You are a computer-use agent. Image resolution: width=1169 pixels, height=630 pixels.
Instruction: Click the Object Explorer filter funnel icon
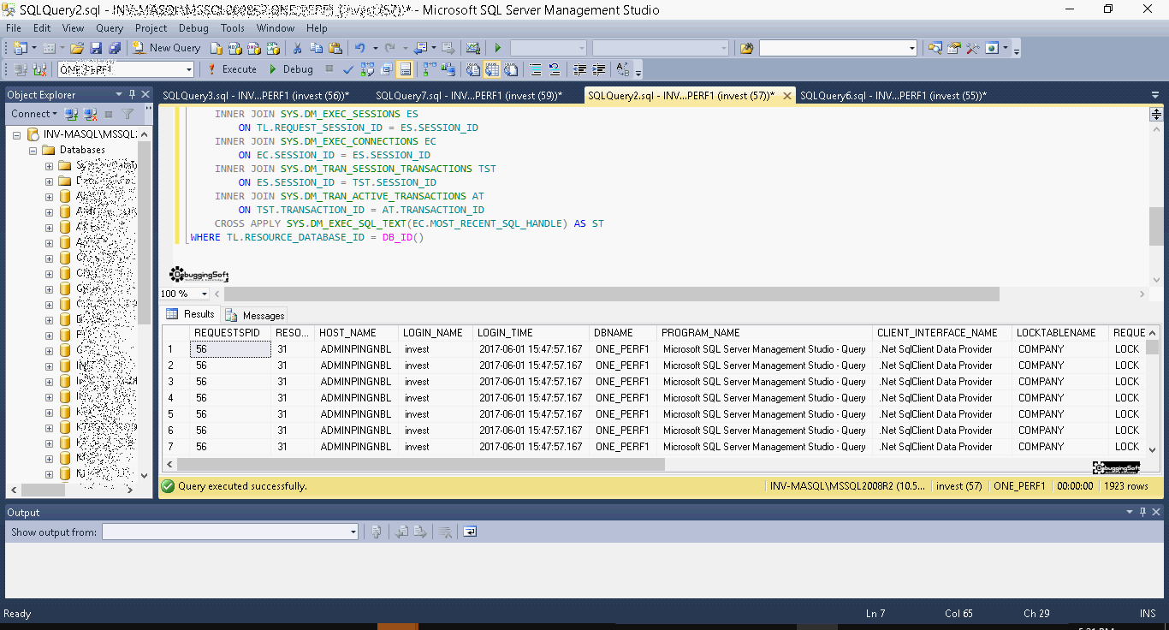pos(128,114)
